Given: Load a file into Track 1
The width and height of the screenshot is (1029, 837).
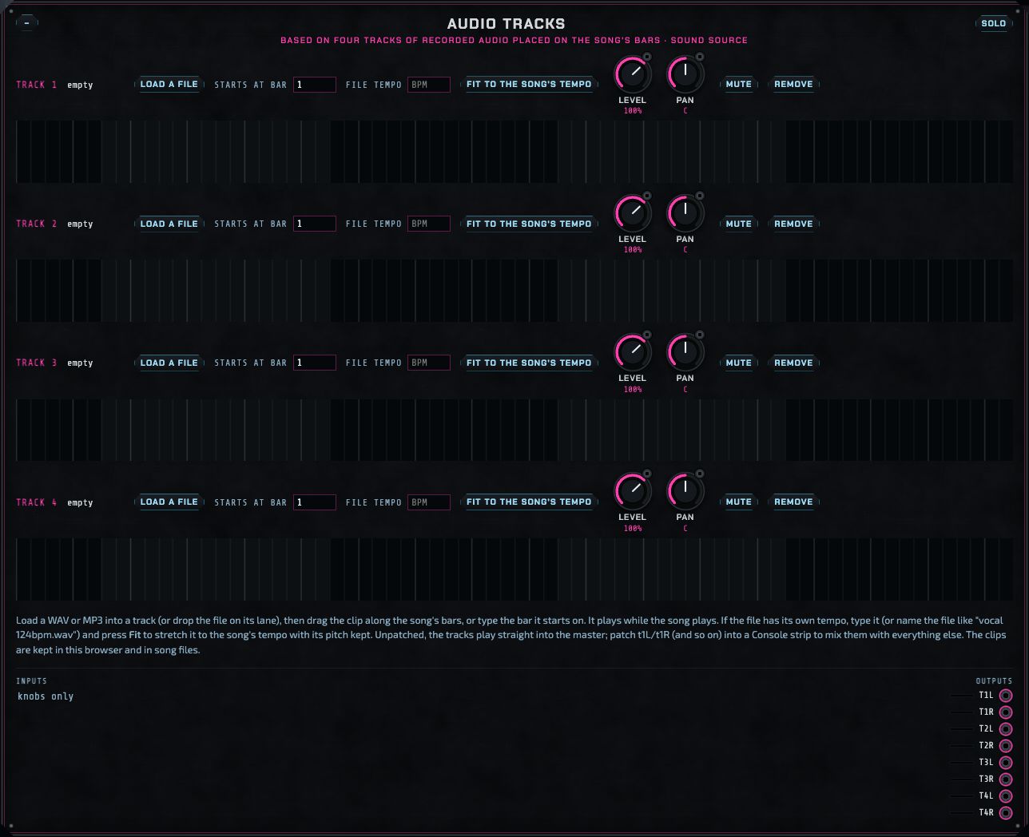Looking at the screenshot, I should (169, 84).
